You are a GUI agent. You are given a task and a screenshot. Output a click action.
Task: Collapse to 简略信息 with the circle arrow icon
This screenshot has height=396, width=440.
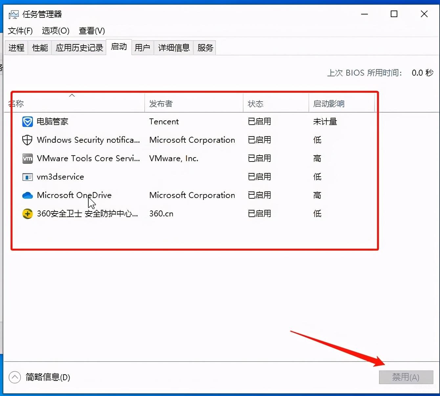click(14, 377)
